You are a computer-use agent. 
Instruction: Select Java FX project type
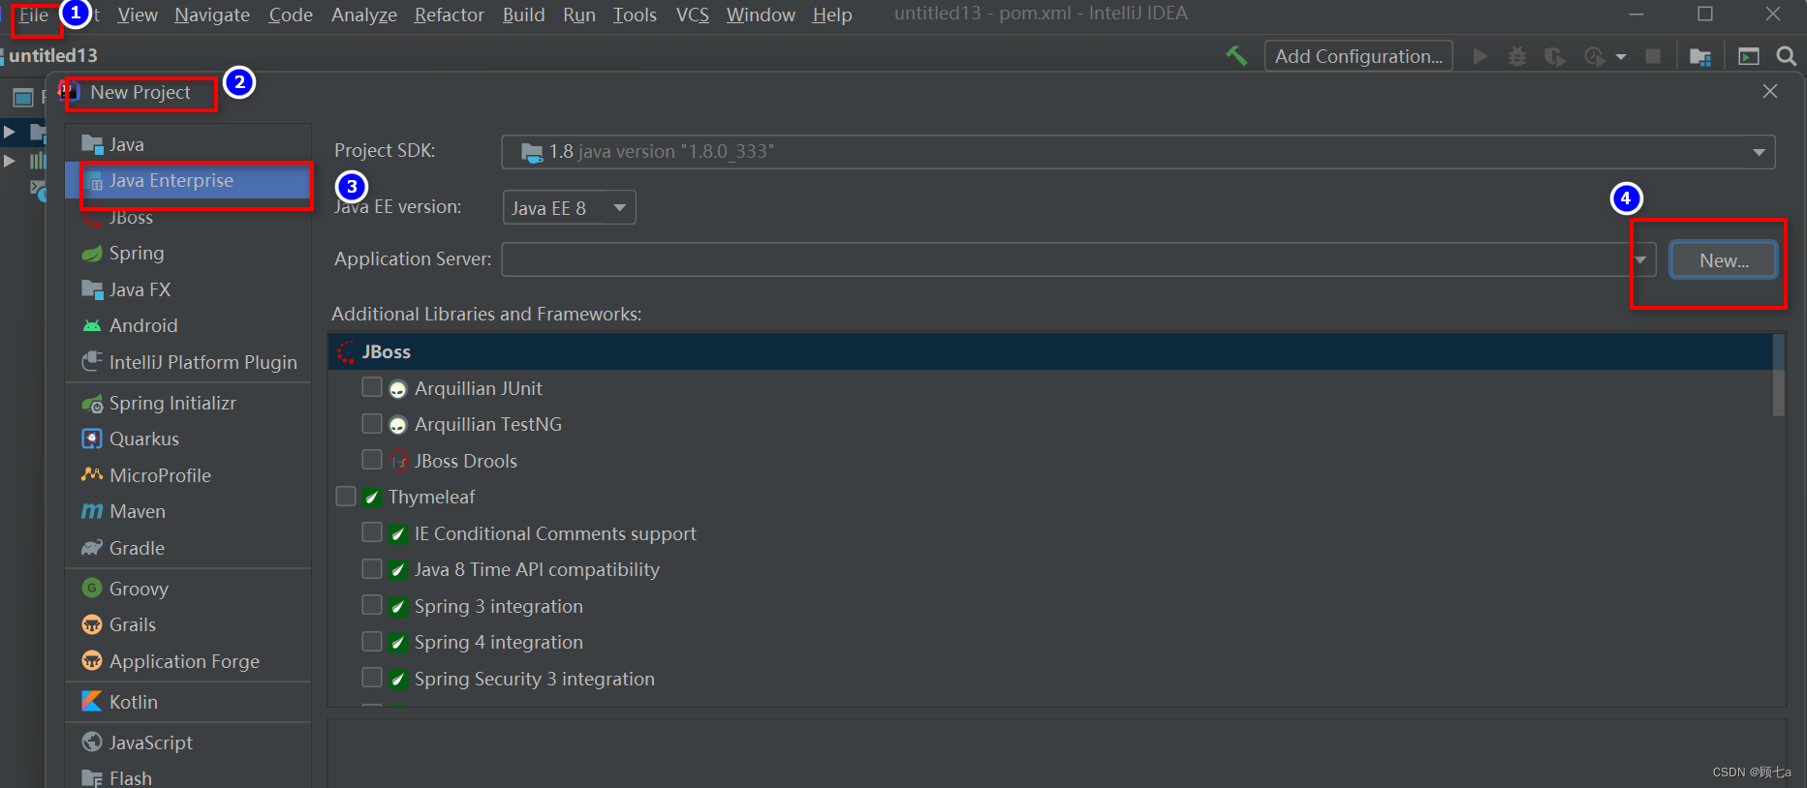(188, 289)
